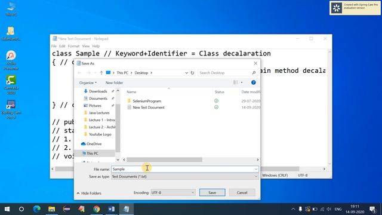
Task: Open Documents in navigation pane
Action: click(98, 99)
